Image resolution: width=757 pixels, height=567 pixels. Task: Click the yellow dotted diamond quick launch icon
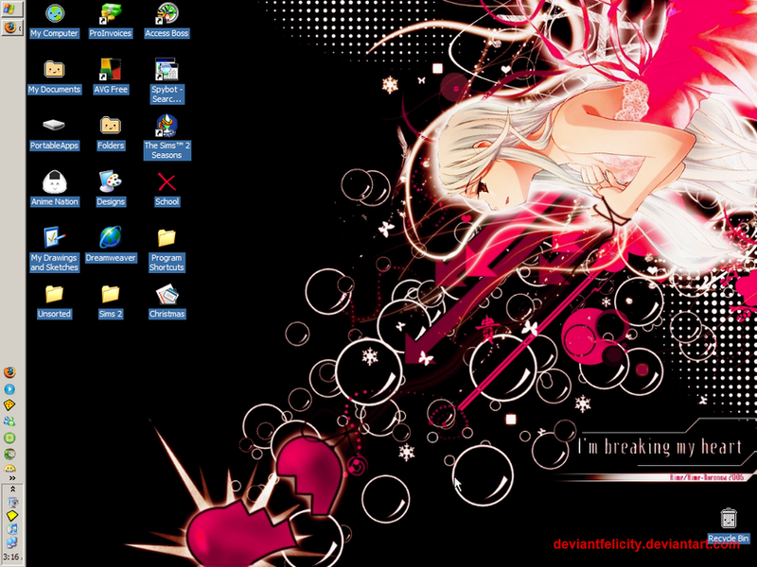(9, 405)
